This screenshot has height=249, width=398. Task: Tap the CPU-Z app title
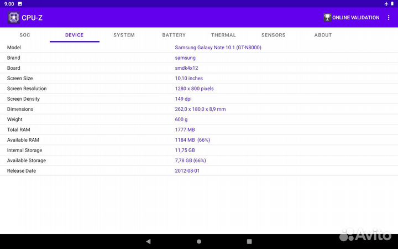coord(32,18)
